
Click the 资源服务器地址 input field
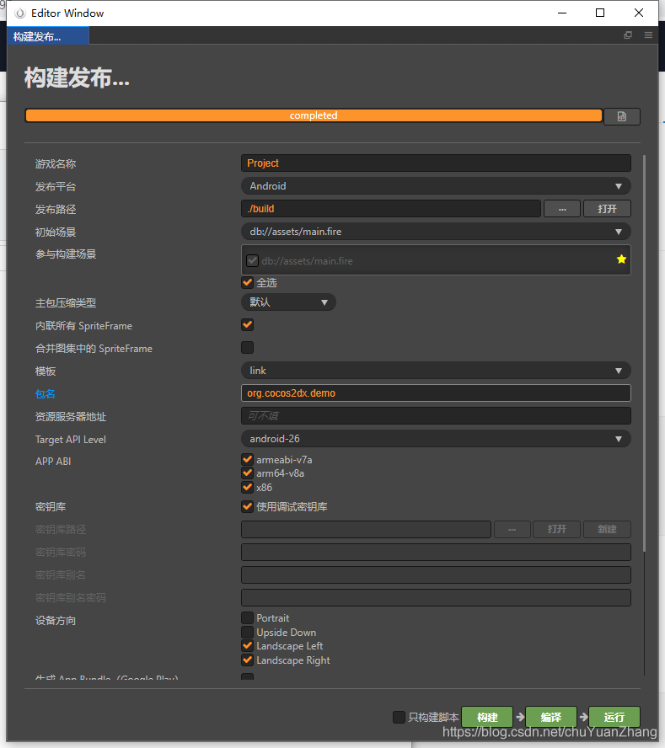[436, 416]
